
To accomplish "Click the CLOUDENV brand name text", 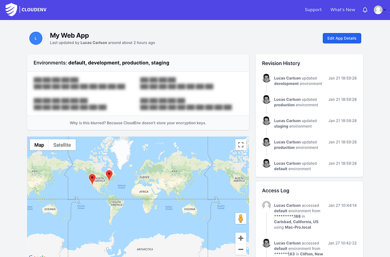I will pyautogui.click(x=34, y=10).
